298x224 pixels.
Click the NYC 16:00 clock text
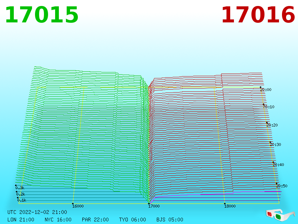coord(58,220)
